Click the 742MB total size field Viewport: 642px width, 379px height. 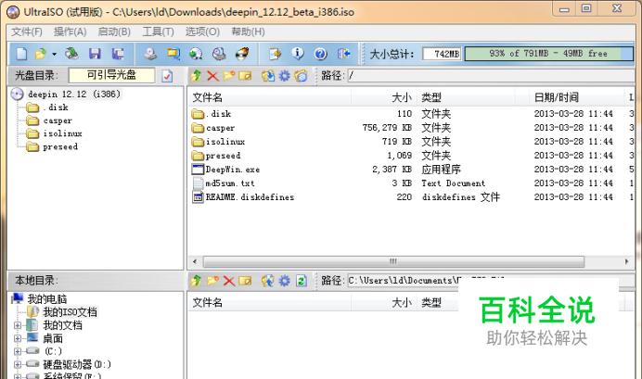[x=442, y=54]
